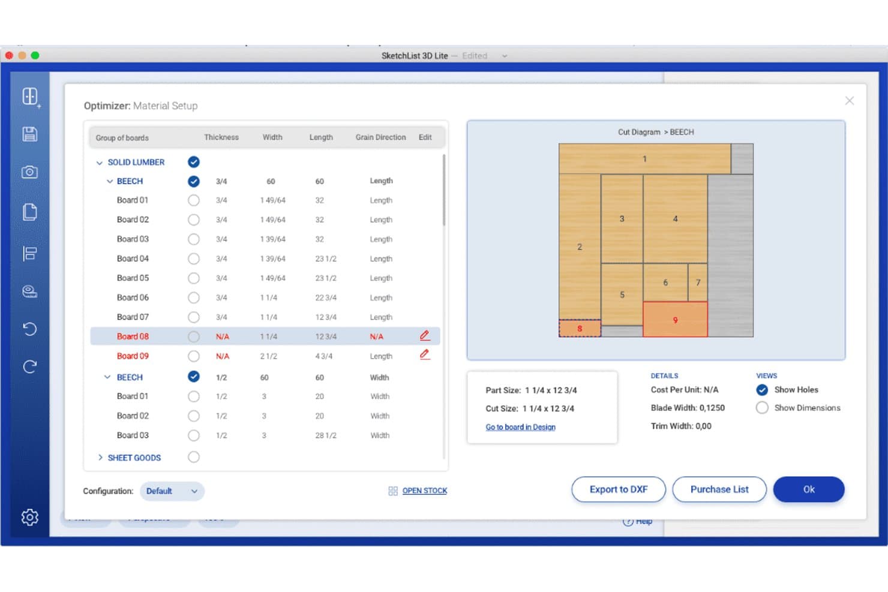Select radio for Board 04
The height and width of the screenshot is (592, 888).
(x=194, y=259)
